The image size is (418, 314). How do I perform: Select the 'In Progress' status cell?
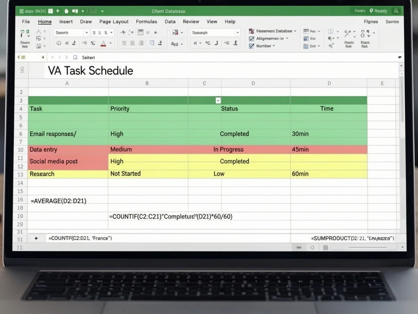pos(239,149)
